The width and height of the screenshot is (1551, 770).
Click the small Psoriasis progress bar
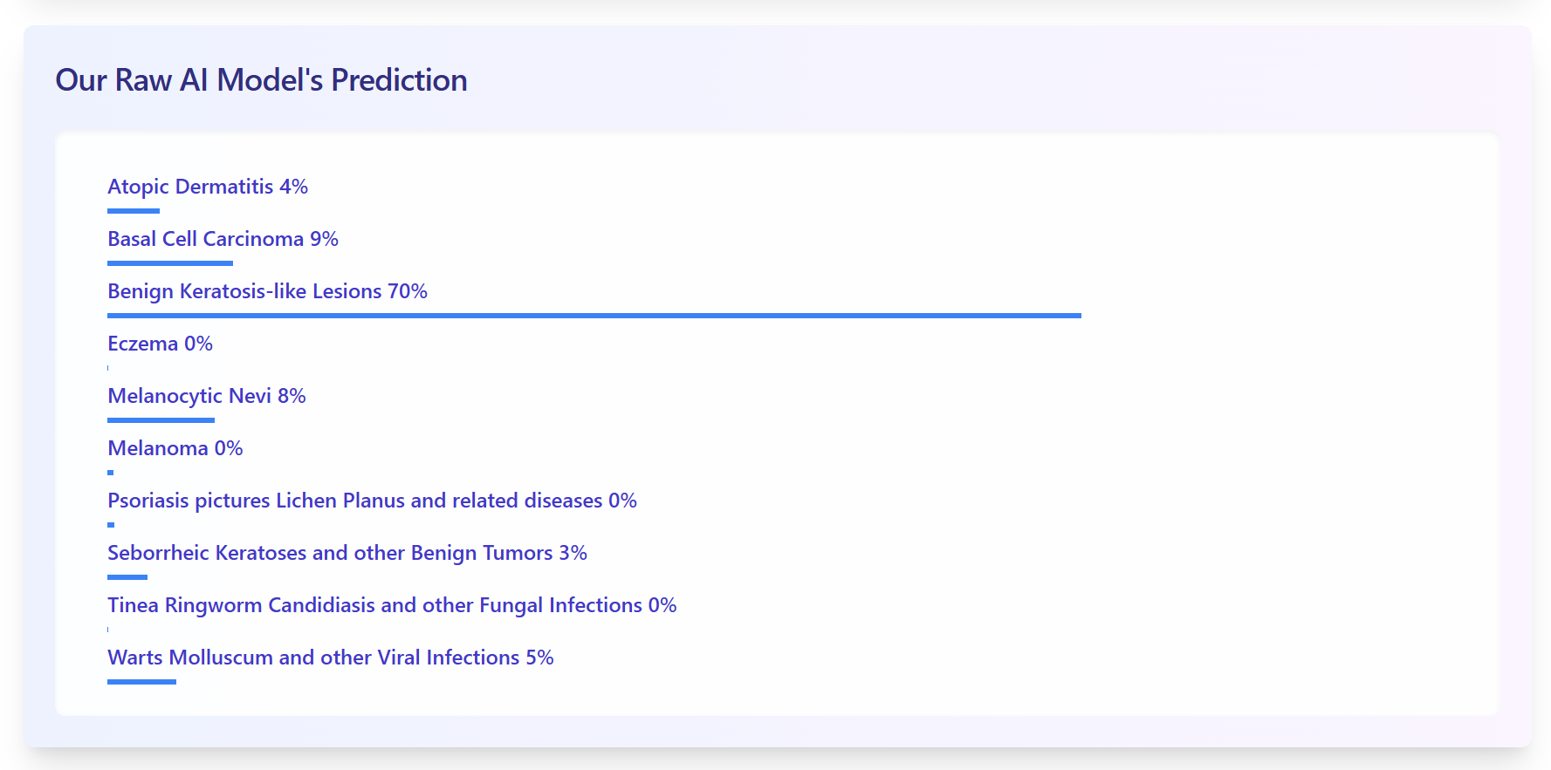tap(111, 525)
